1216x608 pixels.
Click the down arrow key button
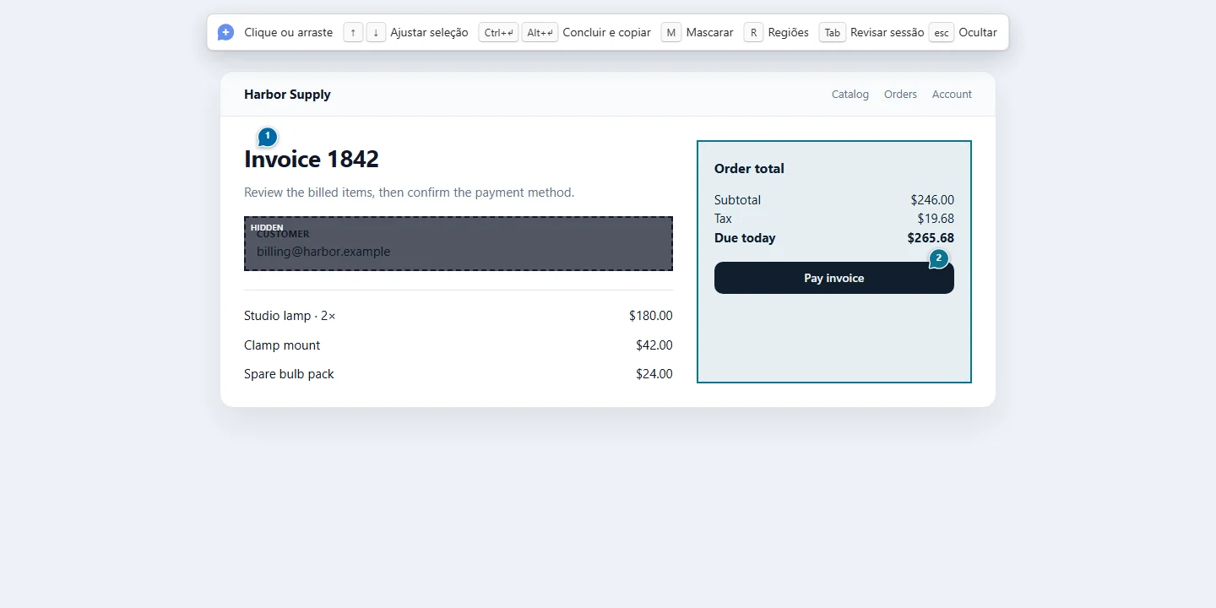[x=376, y=32]
